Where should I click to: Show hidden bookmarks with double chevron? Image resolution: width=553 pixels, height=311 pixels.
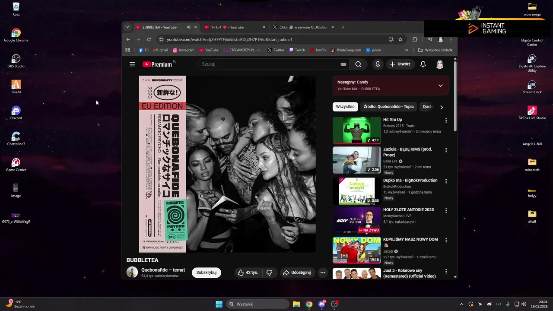(x=406, y=50)
